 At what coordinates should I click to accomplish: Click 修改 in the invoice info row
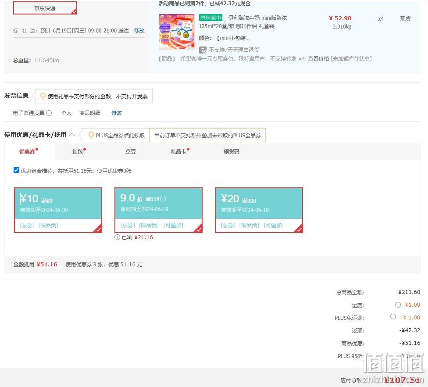117,113
